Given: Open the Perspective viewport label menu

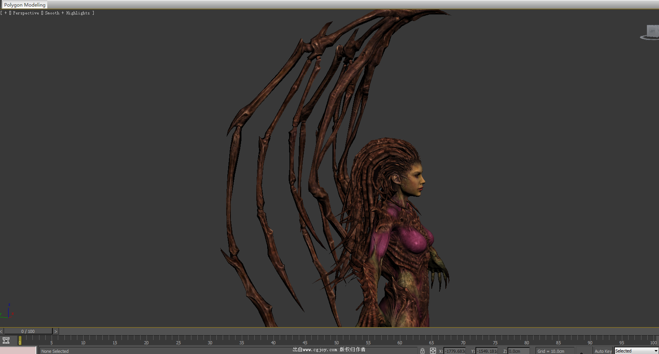Looking at the screenshot, I should point(26,13).
